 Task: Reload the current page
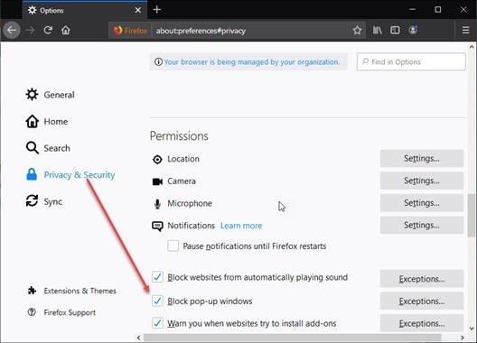(x=48, y=30)
